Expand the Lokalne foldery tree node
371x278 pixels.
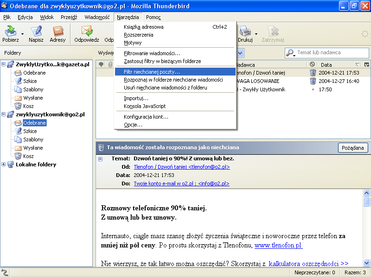pos(3,164)
